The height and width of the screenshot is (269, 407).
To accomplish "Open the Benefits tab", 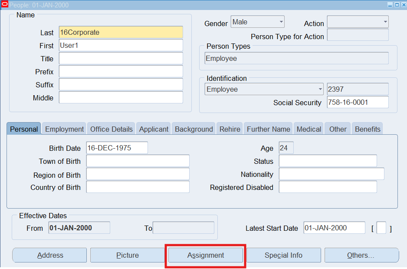I will click(367, 129).
